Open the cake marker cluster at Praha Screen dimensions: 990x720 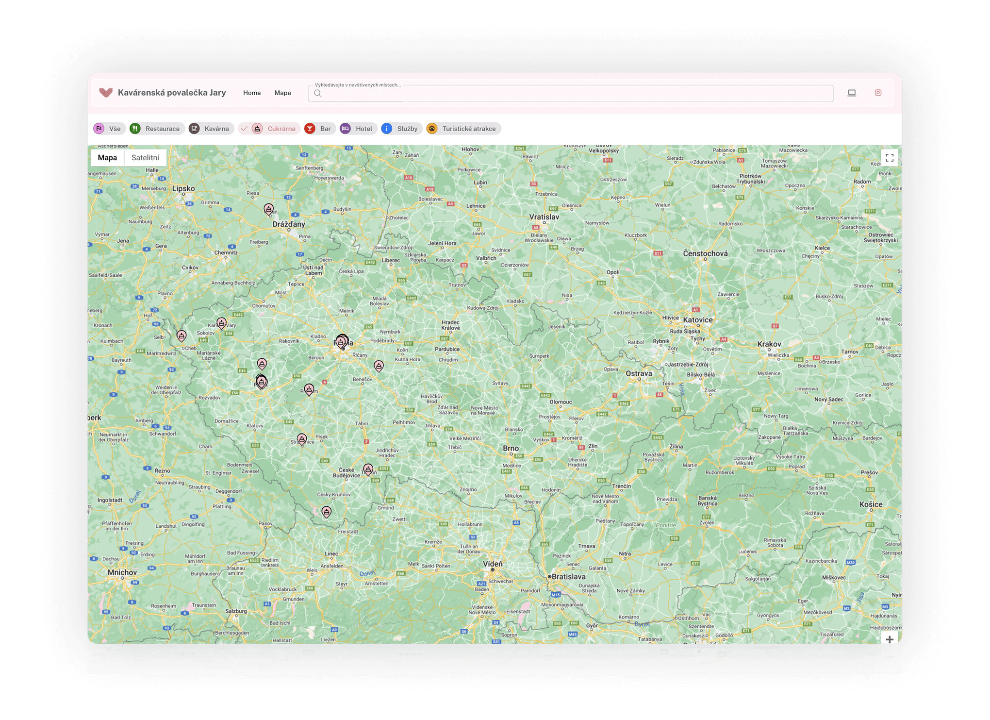pyautogui.click(x=342, y=342)
